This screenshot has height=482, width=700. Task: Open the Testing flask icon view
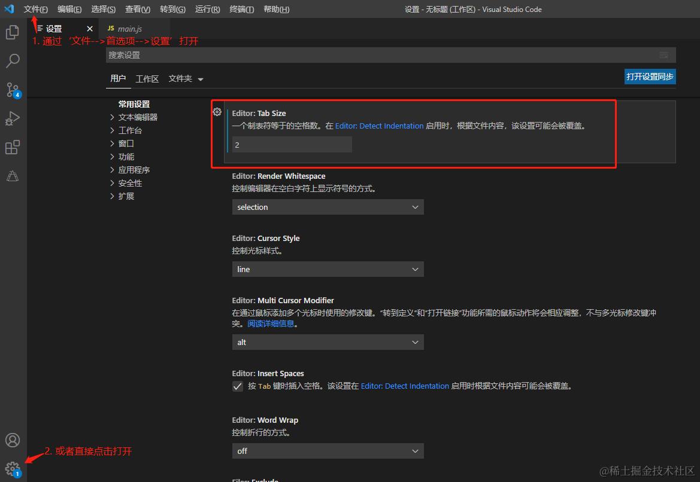pos(13,176)
